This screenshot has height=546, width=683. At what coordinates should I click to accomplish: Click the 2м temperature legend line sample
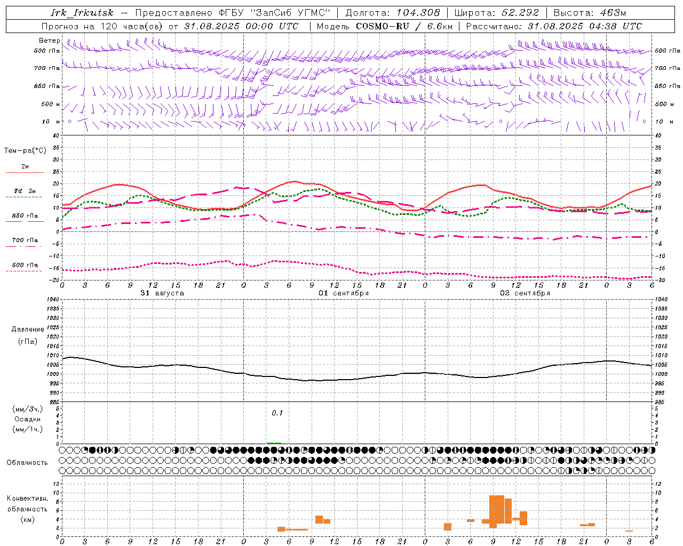(25, 173)
